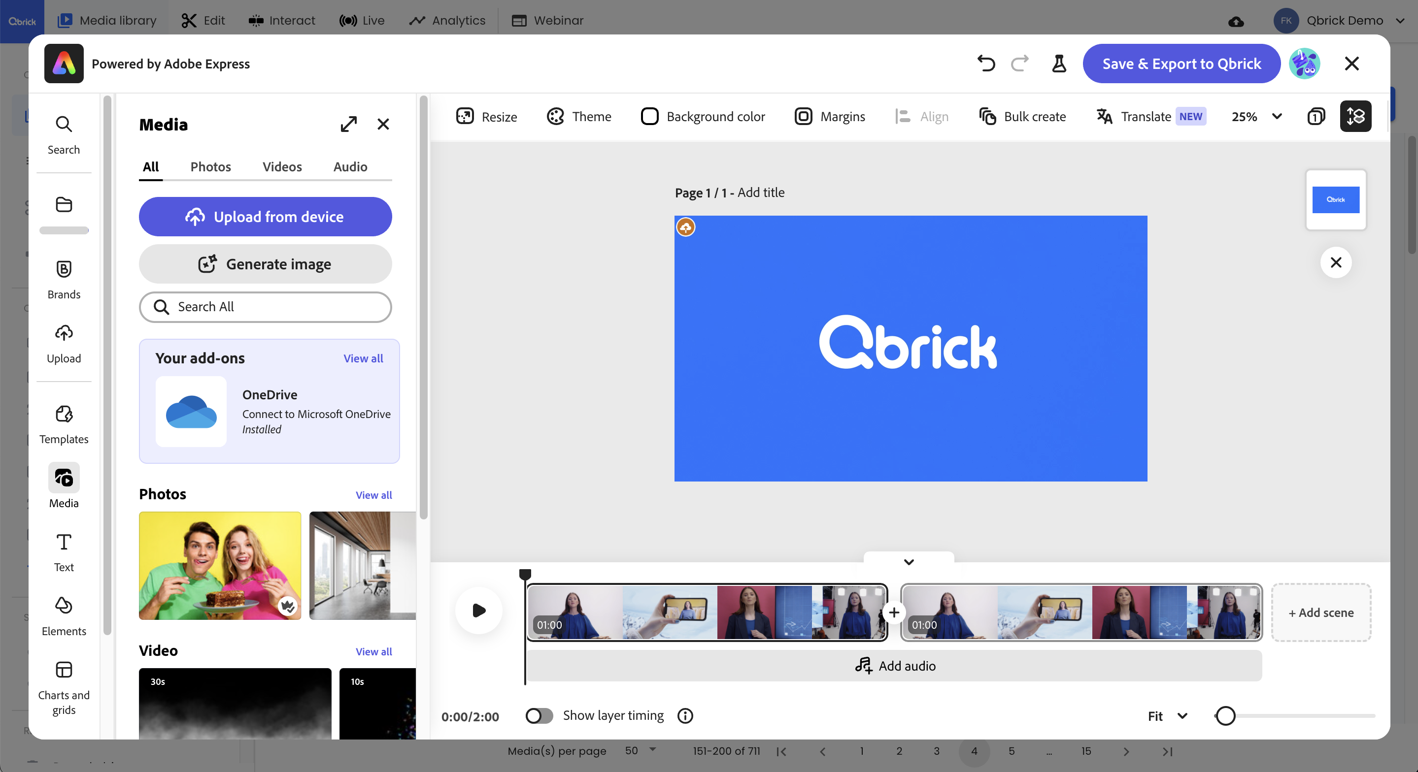View all add-ons

363,359
